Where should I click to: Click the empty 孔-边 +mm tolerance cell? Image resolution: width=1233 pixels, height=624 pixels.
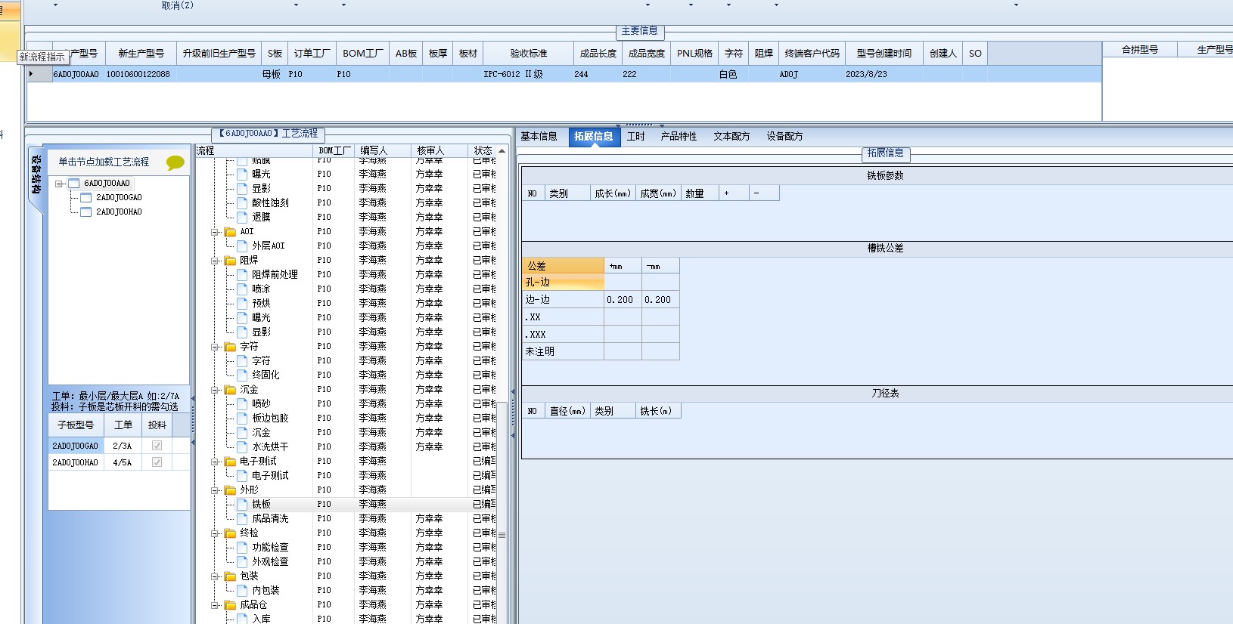click(x=623, y=283)
